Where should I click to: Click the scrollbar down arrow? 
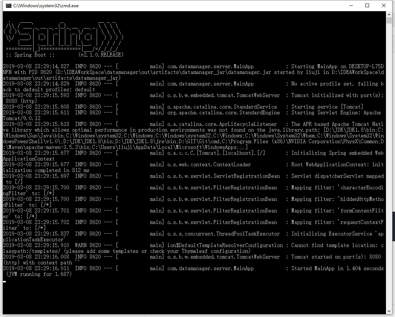390,311
